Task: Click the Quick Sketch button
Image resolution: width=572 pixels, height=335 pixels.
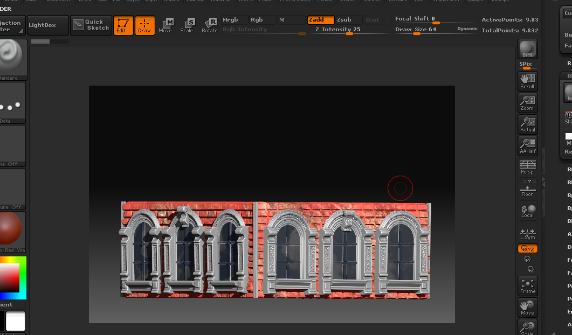Action: (91, 25)
